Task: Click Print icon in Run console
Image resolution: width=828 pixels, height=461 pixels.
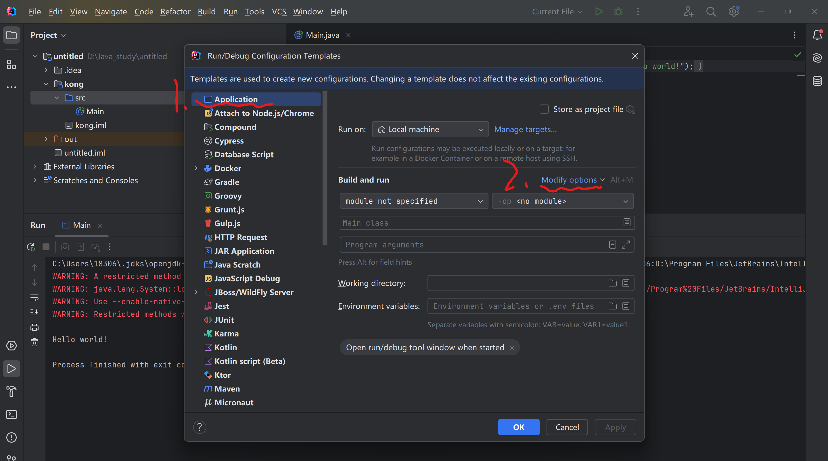Action: 34,327
